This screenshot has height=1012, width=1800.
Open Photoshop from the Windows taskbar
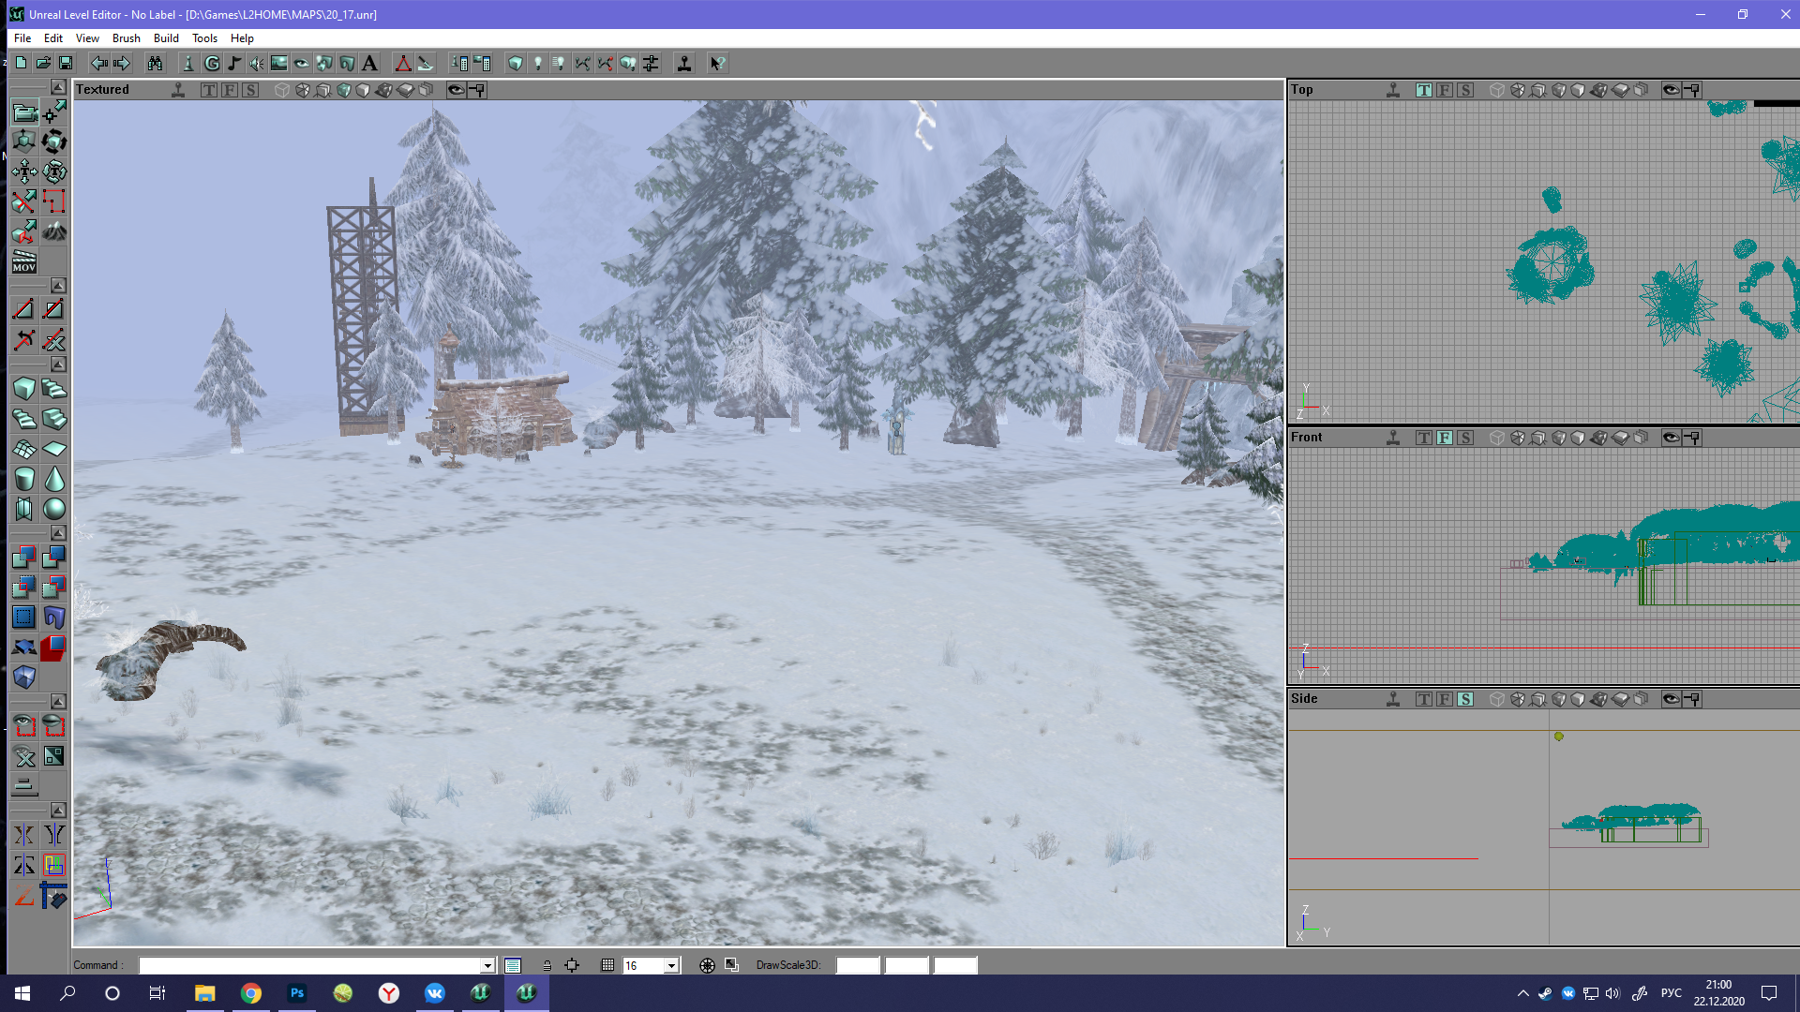[x=297, y=993]
